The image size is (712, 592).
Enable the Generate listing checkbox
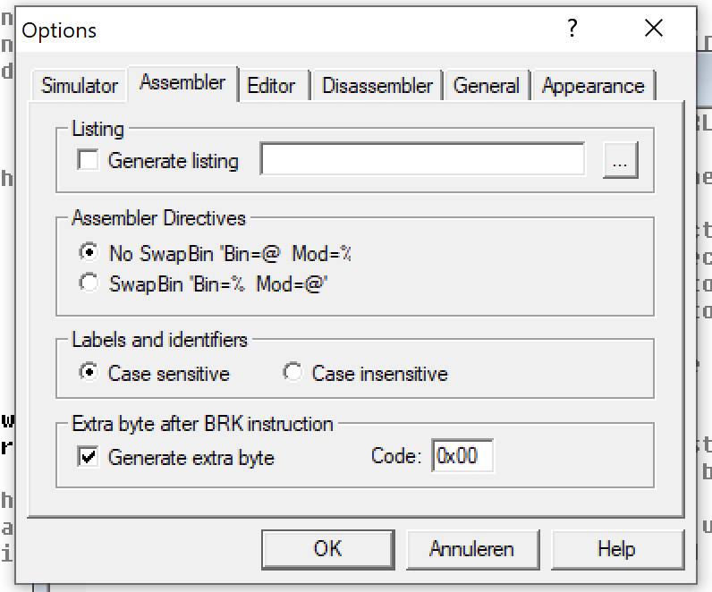89,161
